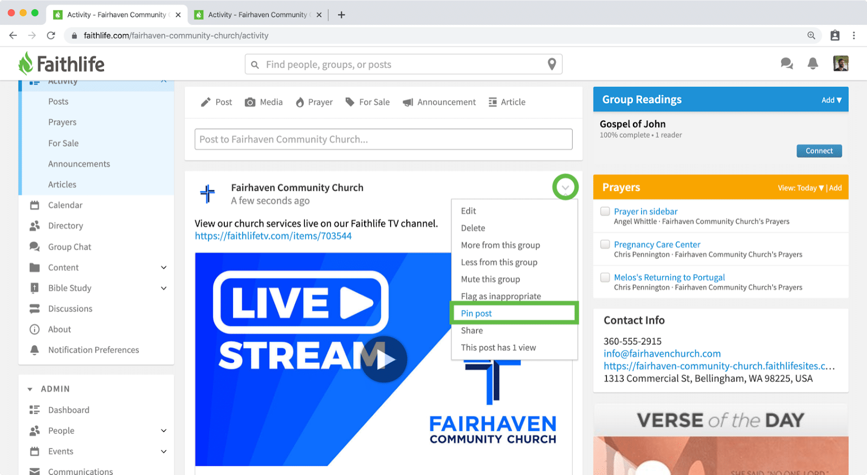Click the browser address bar URL

(176, 35)
